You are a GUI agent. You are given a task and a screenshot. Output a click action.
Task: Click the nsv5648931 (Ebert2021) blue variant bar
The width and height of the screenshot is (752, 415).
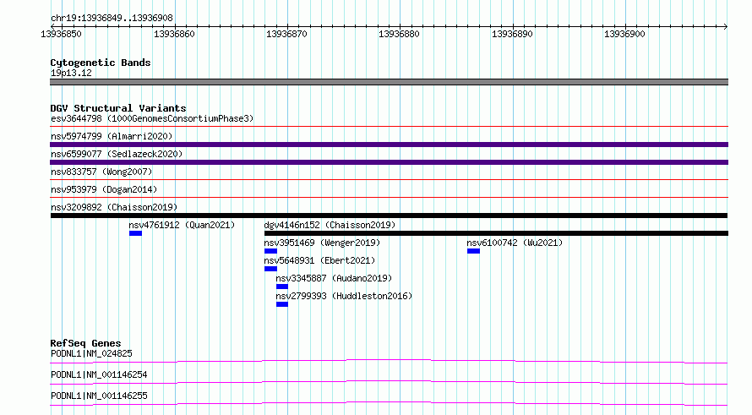(x=270, y=269)
